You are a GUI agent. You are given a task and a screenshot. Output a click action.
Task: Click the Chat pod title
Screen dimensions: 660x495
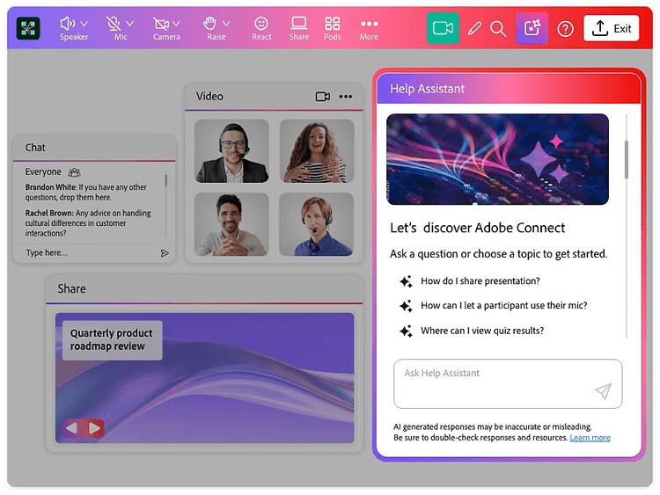click(35, 148)
